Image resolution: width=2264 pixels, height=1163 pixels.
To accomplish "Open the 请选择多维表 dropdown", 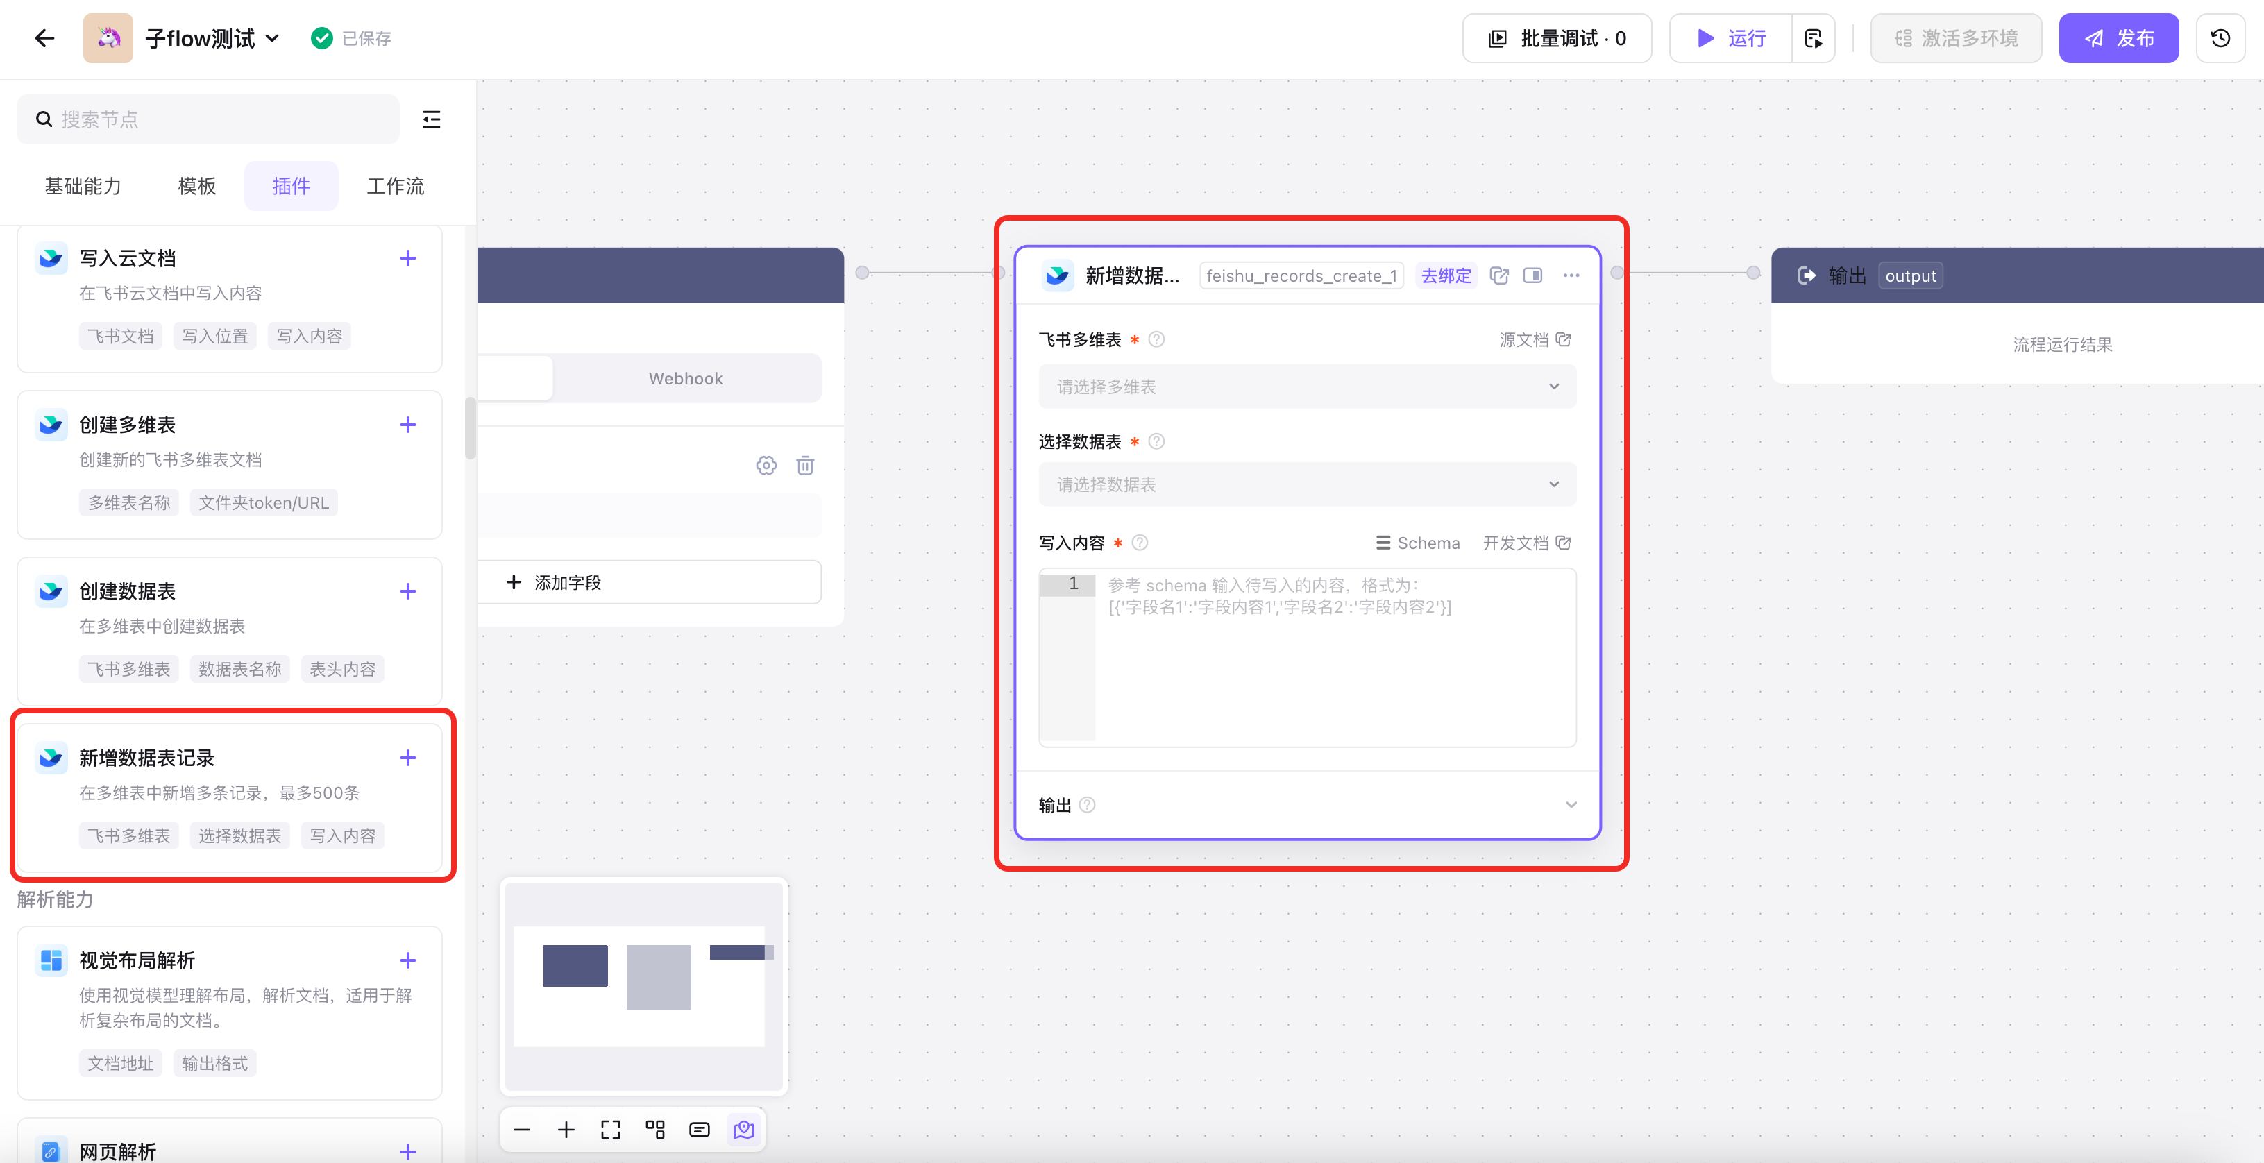I will (1307, 387).
